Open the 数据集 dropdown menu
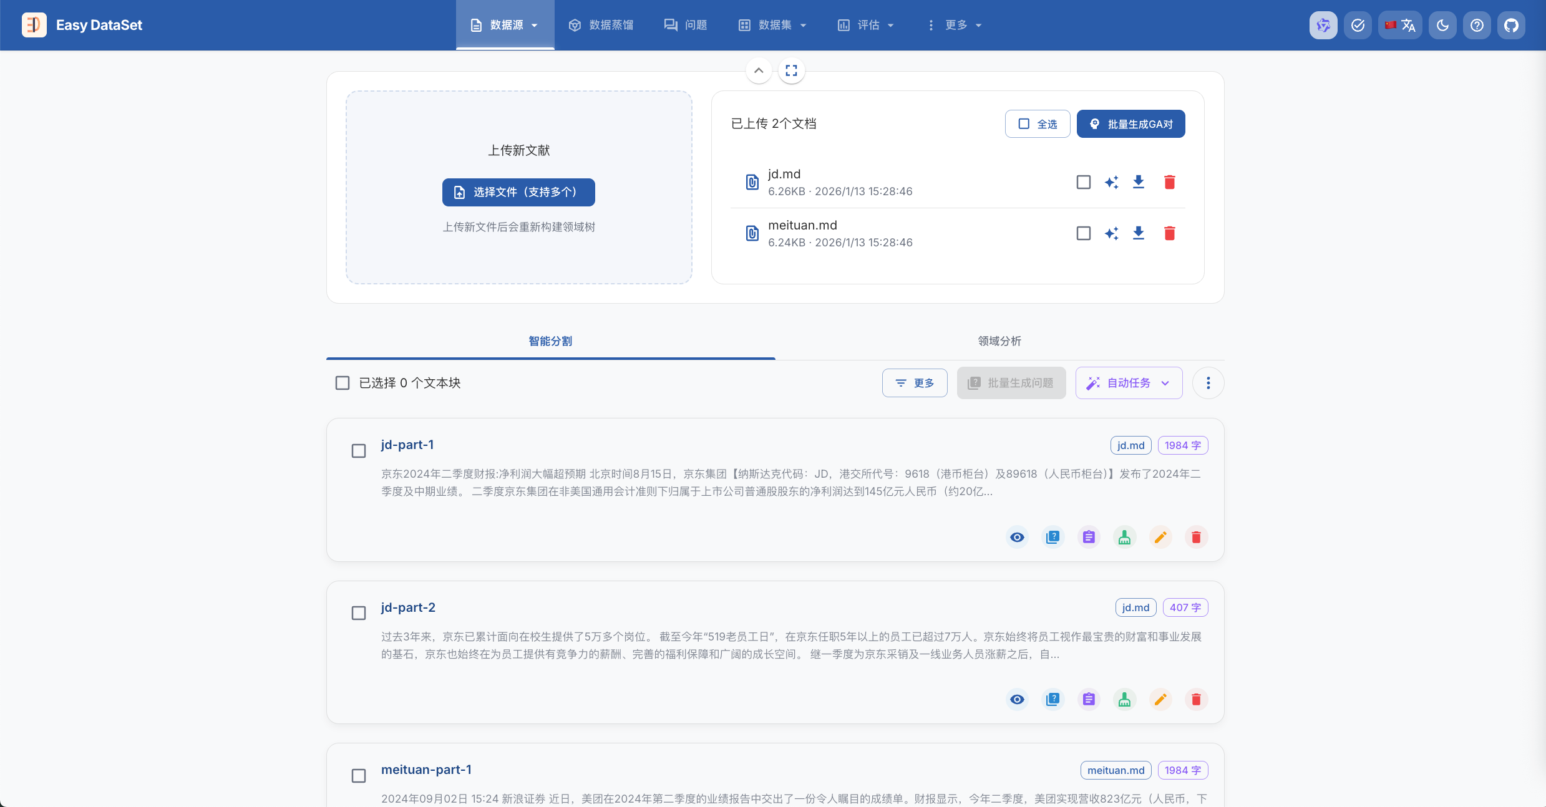The image size is (1546, 807). click(773, 26)
